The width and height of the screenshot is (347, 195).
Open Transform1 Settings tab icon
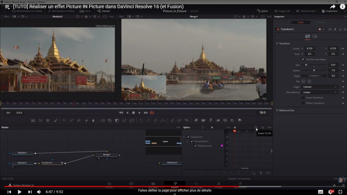coord(315,36)
